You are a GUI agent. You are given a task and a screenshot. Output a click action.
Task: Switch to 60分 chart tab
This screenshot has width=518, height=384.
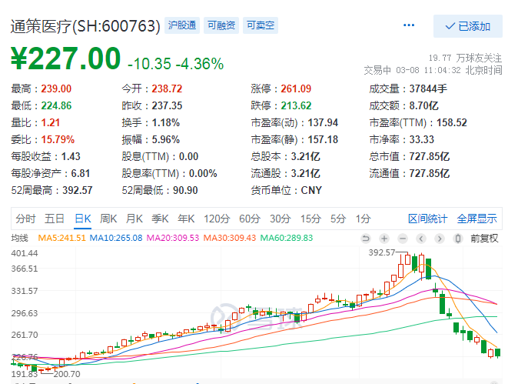tap(250, 219)
